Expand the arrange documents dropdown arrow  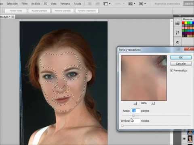[x=135, y=4]
